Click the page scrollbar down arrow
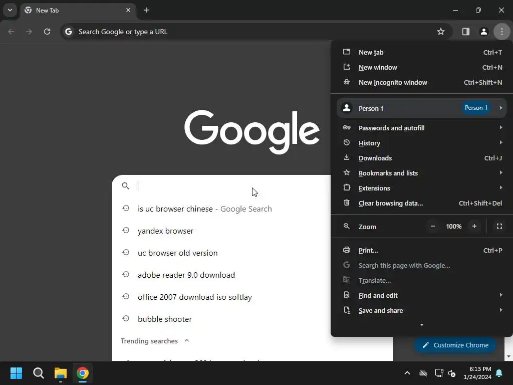The height and width of the screenshot is (385, 513). [x=508, y=356]
